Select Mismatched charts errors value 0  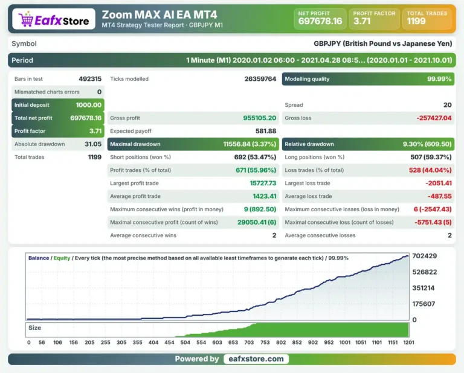[x=100, y=92]
